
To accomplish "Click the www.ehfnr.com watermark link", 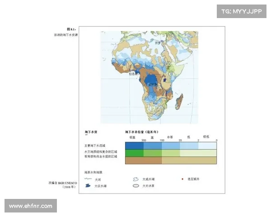I will pos(31,206).
